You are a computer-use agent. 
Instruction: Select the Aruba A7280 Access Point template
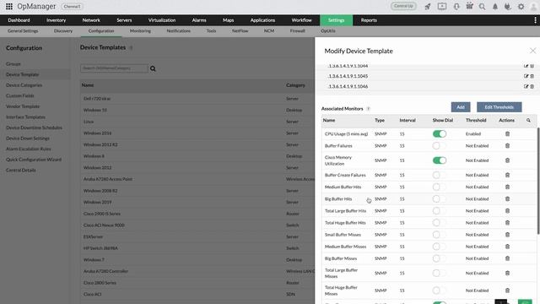coord(197,179)
